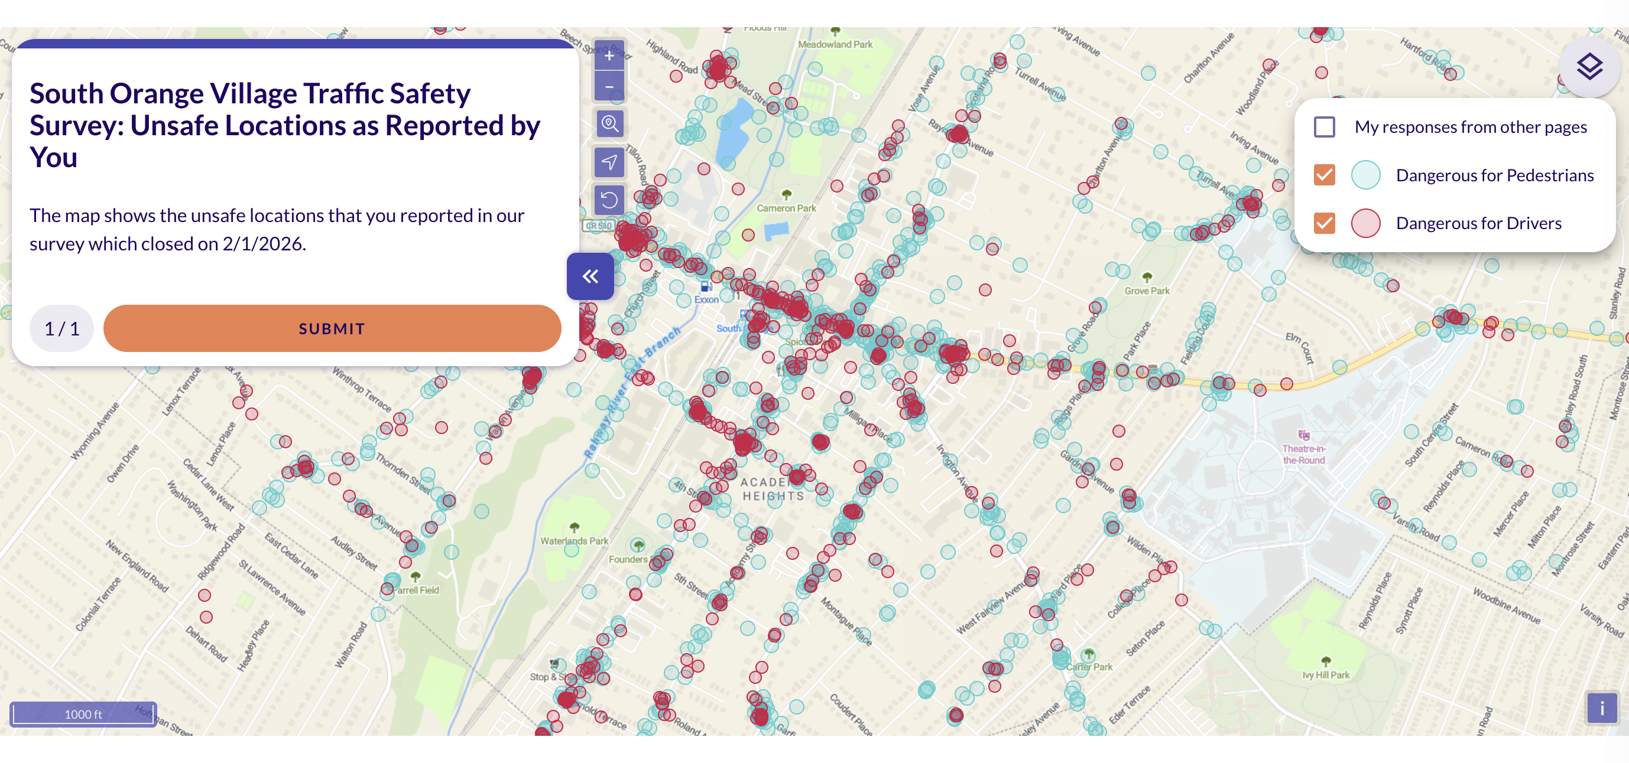
Task: Click the 'Carter Park' map label
Action: click(1089, 667)
